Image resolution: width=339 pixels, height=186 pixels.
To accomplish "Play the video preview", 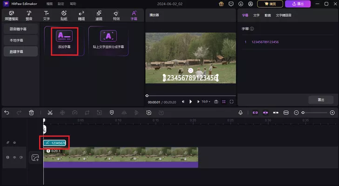I will [x=190, y=102].
